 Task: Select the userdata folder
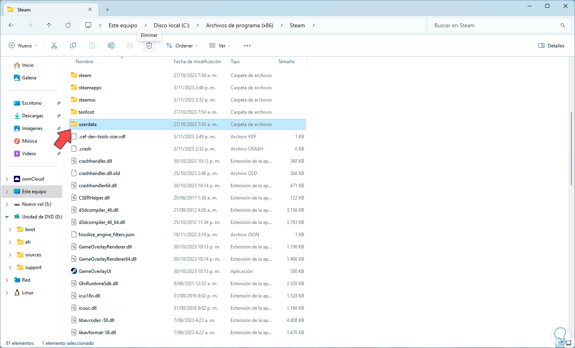tap(187, 124)
